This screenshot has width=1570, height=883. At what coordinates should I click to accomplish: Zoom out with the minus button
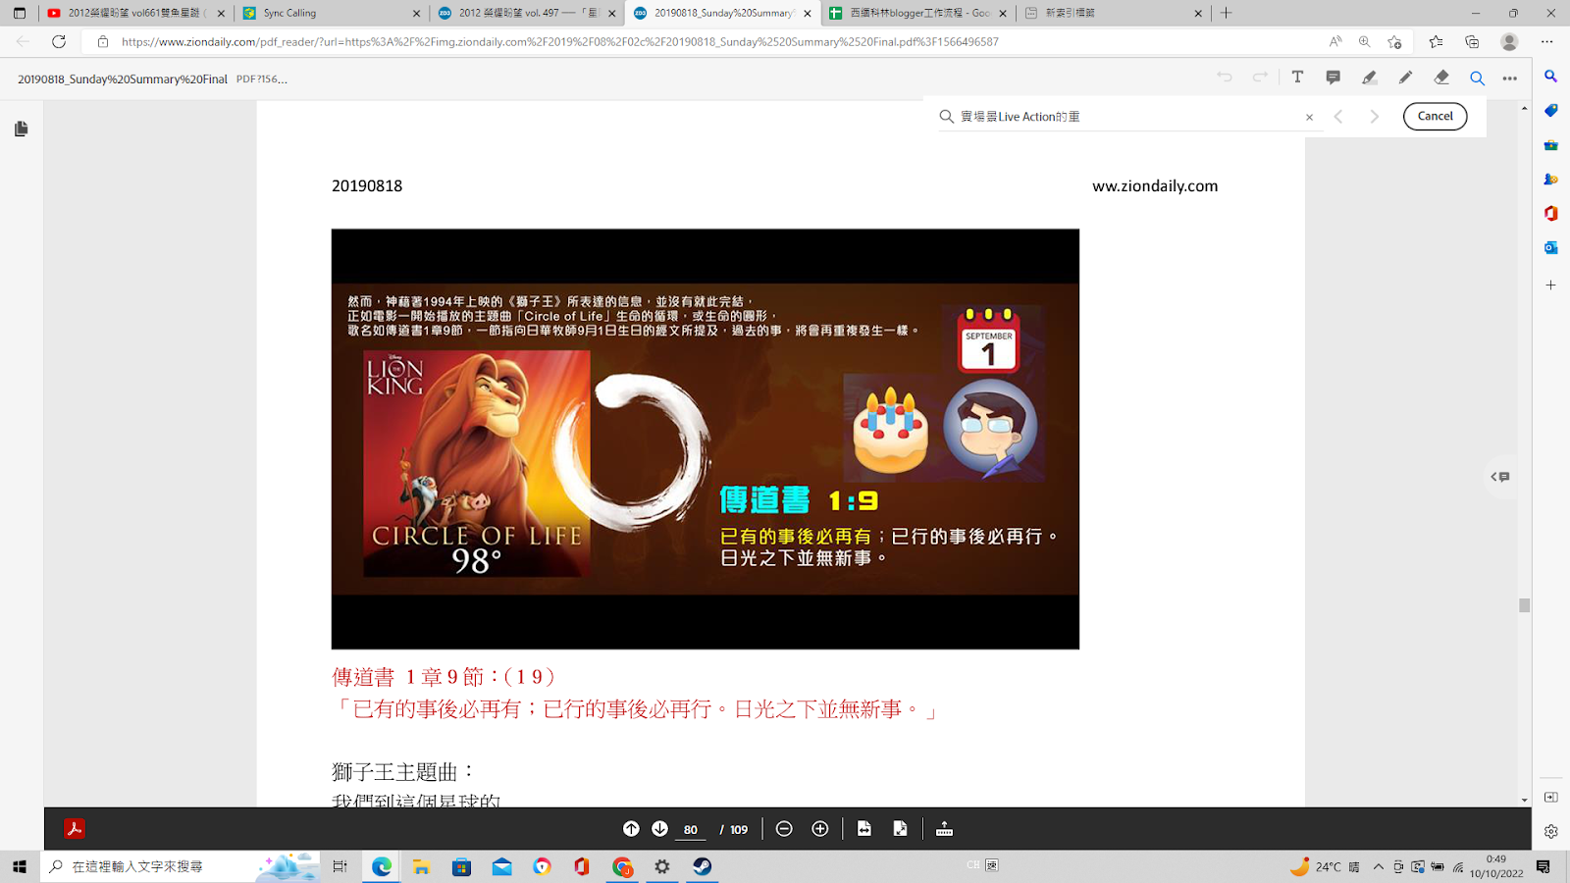[x=784, y=829]
